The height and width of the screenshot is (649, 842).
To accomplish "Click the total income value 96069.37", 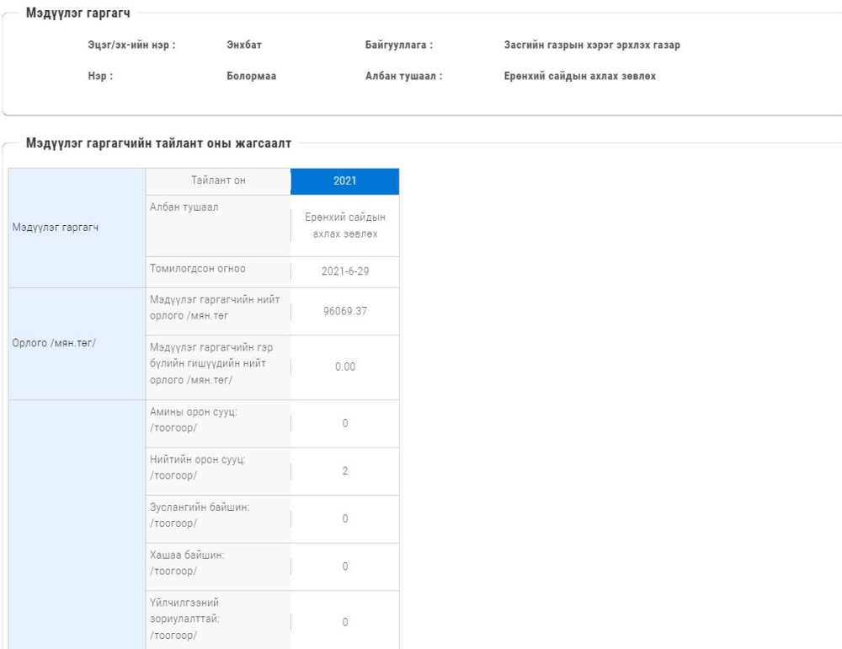I will (x=344, y=311).
